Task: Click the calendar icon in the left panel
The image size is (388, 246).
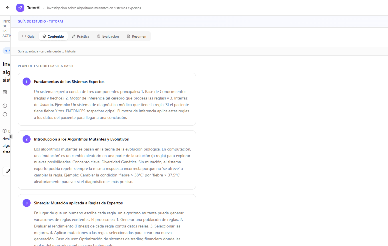Action: click(x=5, y=92)
